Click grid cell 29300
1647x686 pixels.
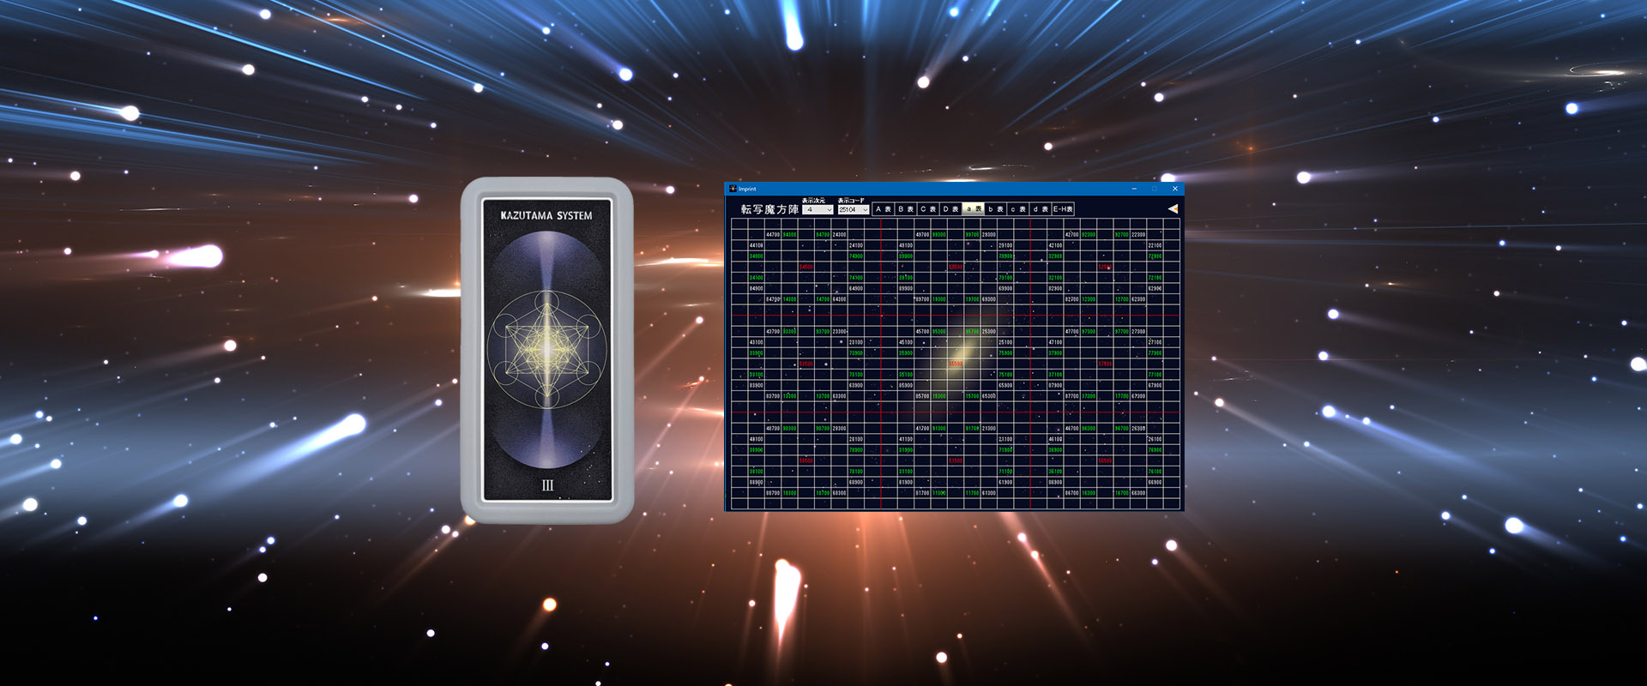989,235
